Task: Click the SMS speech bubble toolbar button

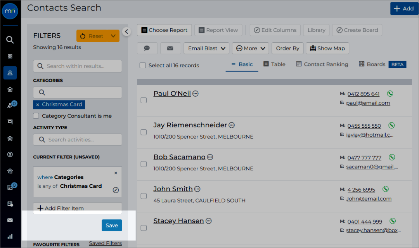Action: coord(147,49)
